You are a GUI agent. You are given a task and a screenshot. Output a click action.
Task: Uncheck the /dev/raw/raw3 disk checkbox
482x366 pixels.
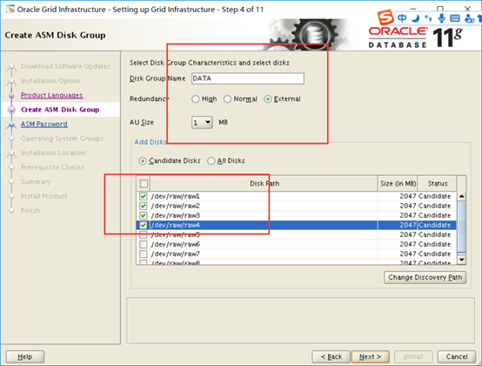[143, 215]
